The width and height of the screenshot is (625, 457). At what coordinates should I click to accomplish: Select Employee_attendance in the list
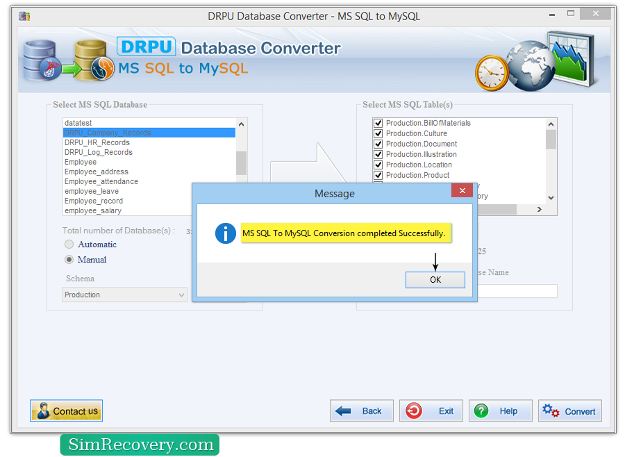click(x=149, y=181)
